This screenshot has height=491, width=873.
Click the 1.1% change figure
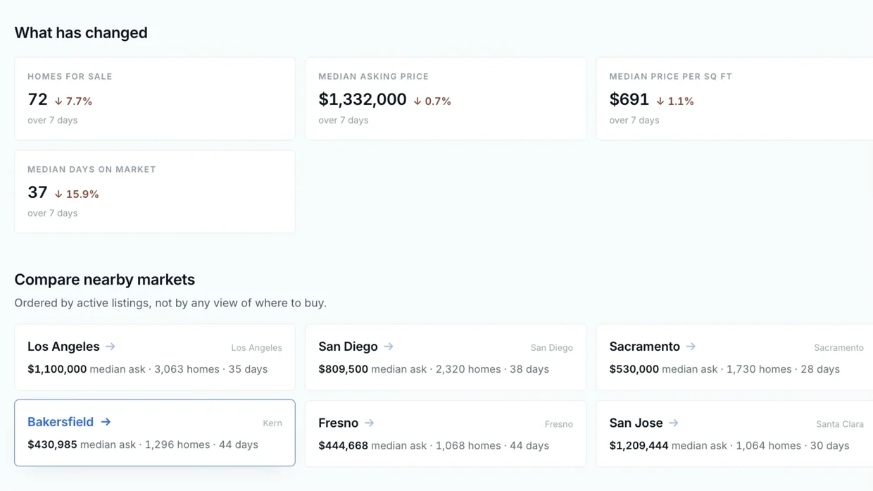tap(681, 101)
